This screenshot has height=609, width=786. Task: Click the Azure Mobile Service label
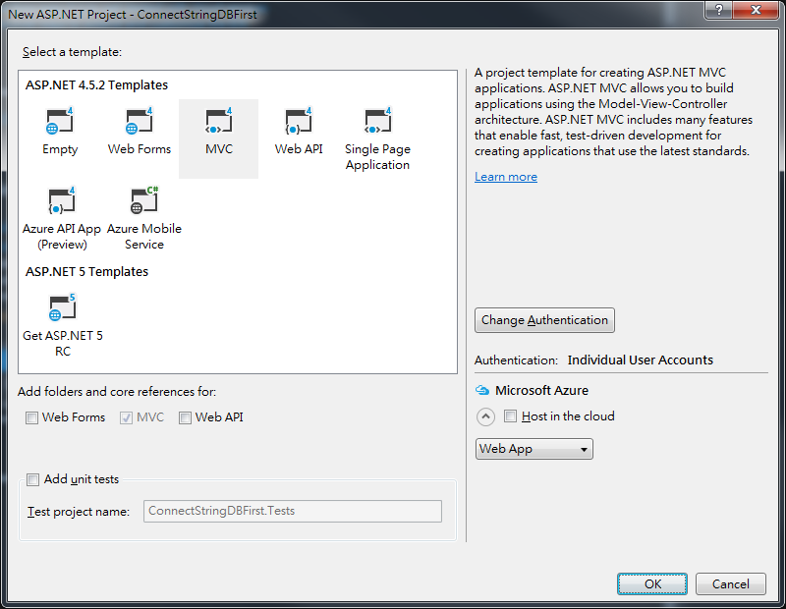(143, 236)
